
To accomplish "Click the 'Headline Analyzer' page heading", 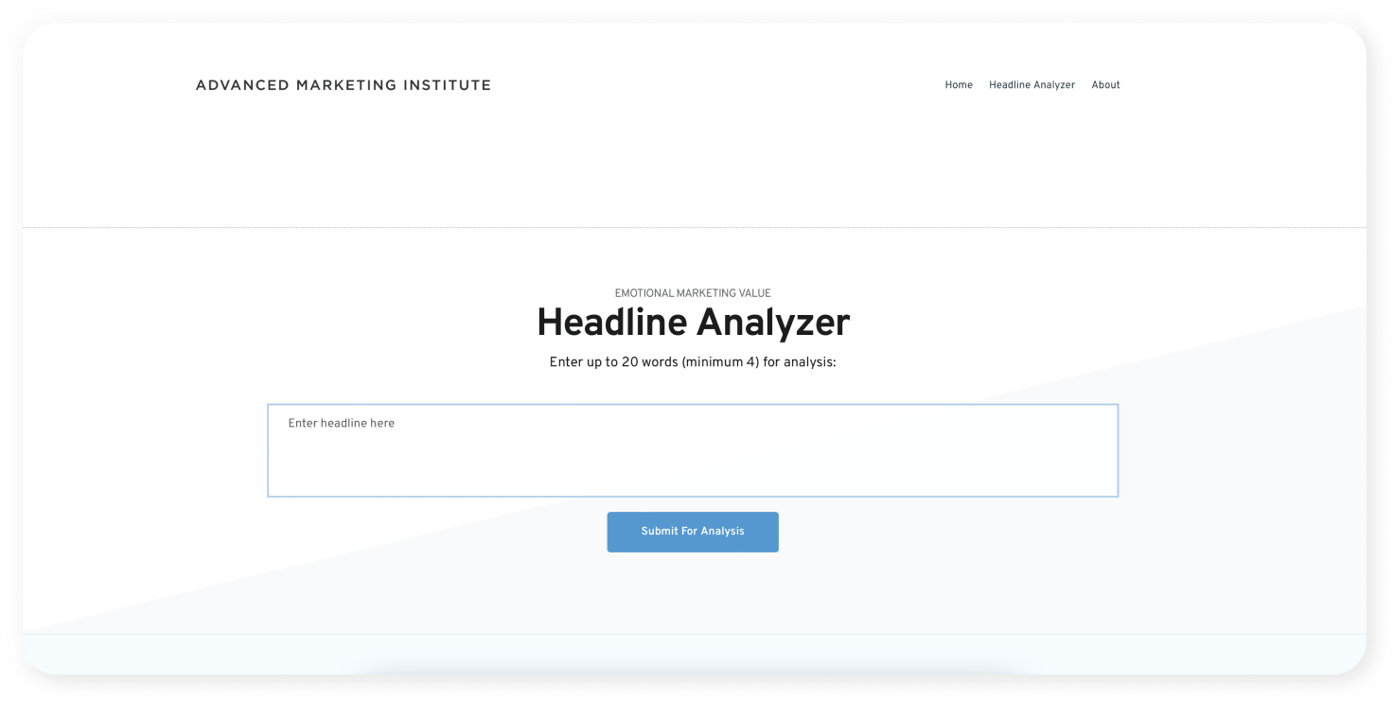I will pos(693,324).
